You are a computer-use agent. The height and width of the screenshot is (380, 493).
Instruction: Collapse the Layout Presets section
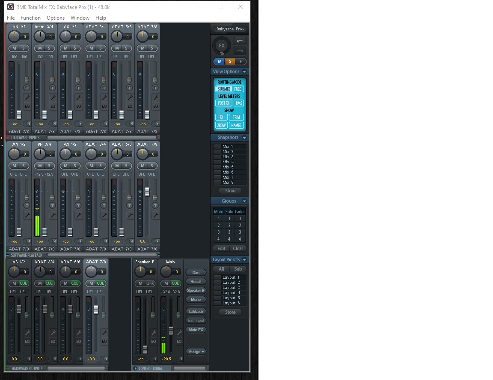click(244, 260)
